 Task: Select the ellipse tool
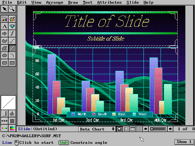click(x=5, y=56)
